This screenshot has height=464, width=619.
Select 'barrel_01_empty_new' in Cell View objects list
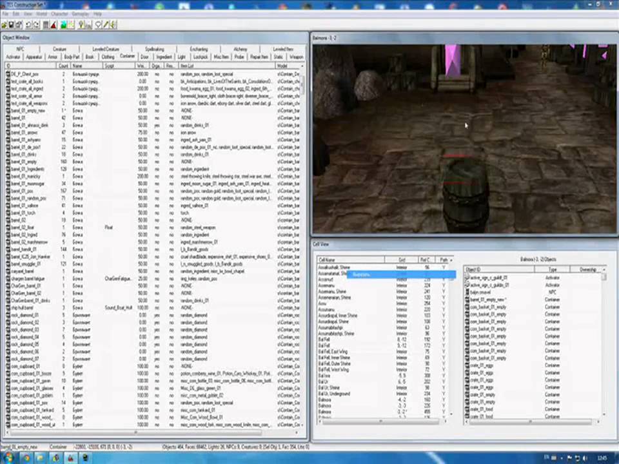(533, 300)
